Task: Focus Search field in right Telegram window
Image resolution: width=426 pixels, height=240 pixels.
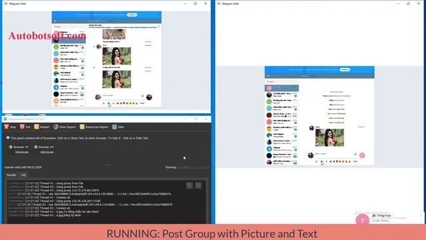Action: (282, 81)
